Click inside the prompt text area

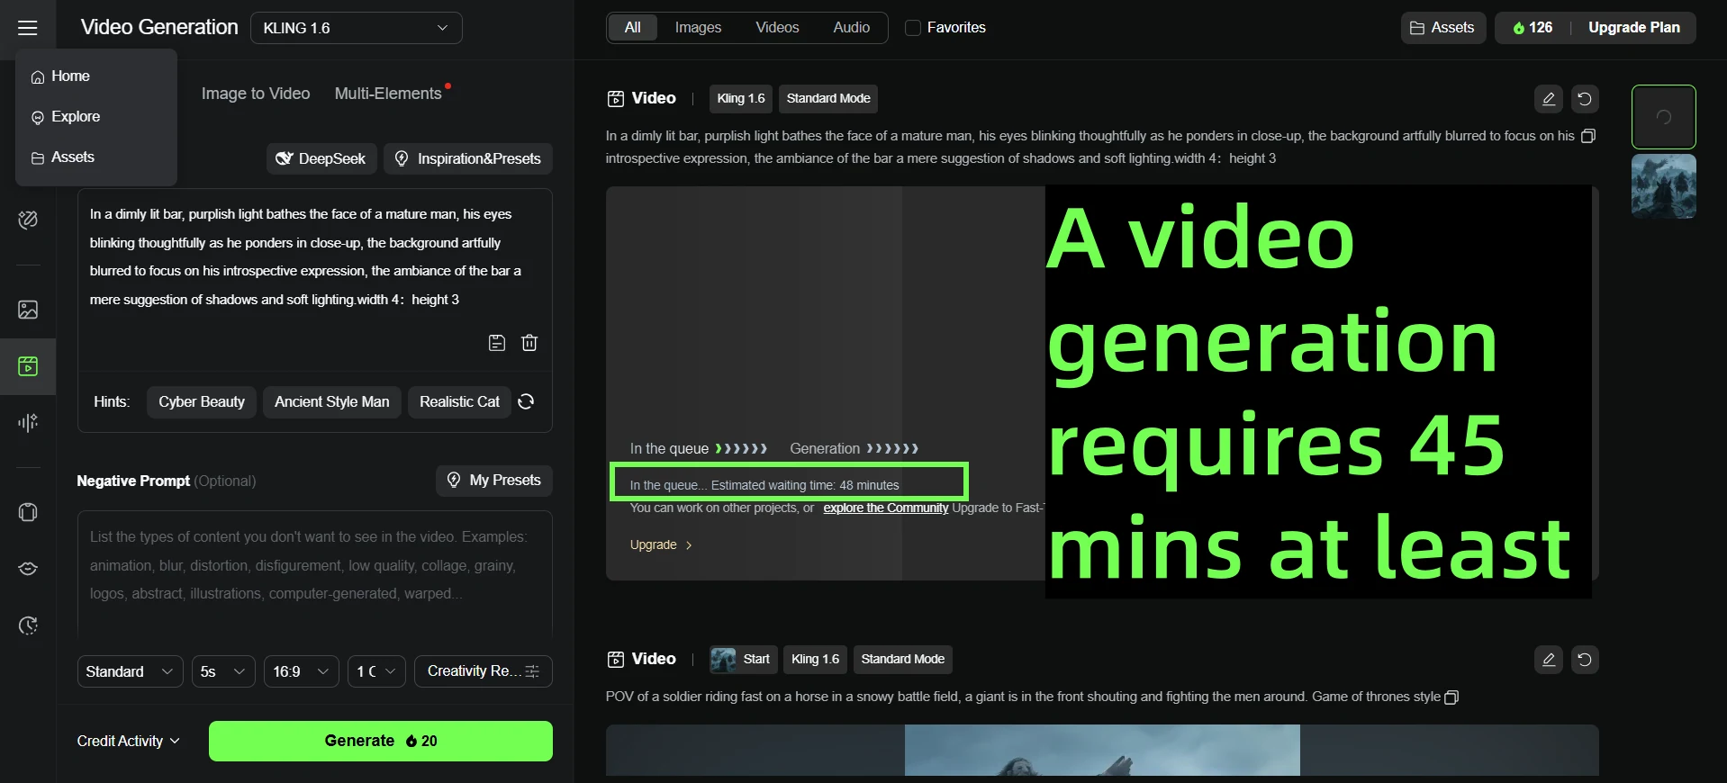314,257
